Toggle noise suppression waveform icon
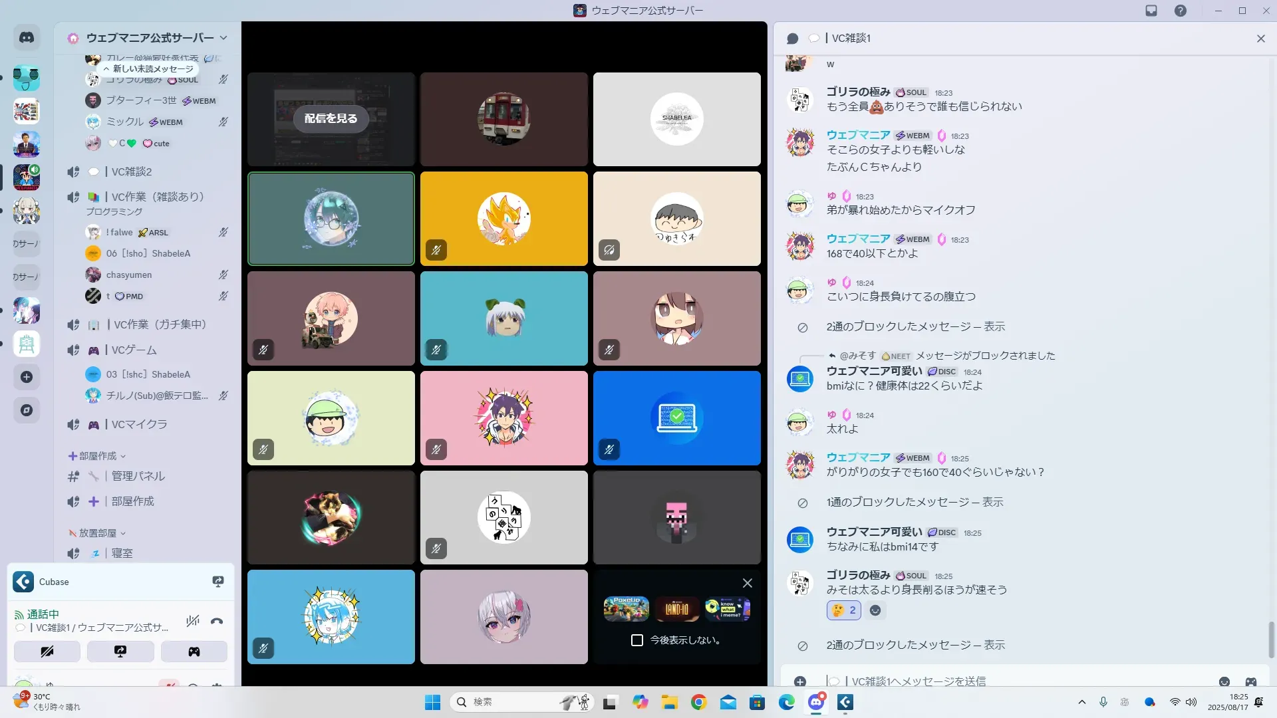This screenshot has width=1277, height=718. [x=193, y=621]
